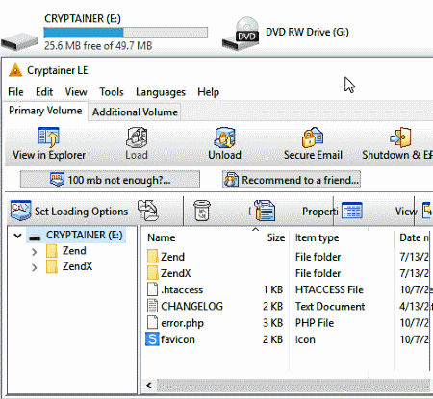
Task: Click '25.6 MB free of 49.7 MB' text
Action: 98,46
